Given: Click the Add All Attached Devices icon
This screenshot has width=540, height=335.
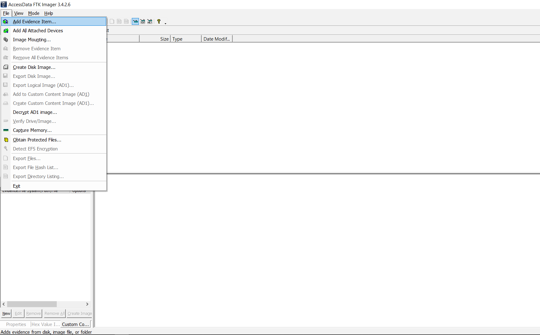Looking at the screenshot, I should (x=6, y=30).
